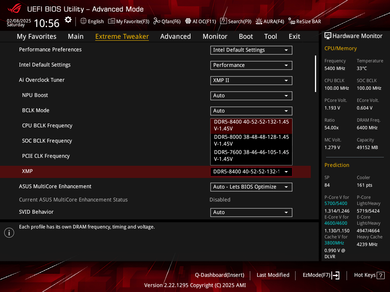Viewport: 390px width, 292px height.
Task: Select the XMP setting row label
Action: tap(27, 171)
